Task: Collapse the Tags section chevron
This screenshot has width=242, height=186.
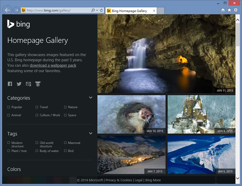Action: [91, 133]
